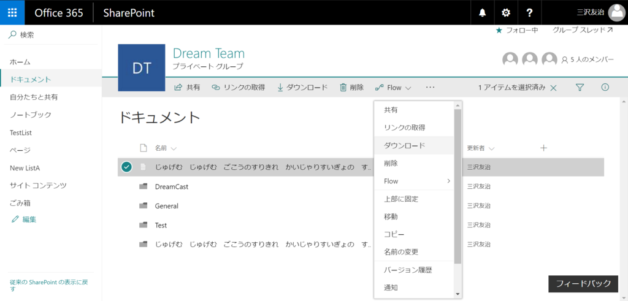This screenshot has width=628, height=301.
Task: Deselect the checked じゅげむ file row
Action: pos(126,167)
